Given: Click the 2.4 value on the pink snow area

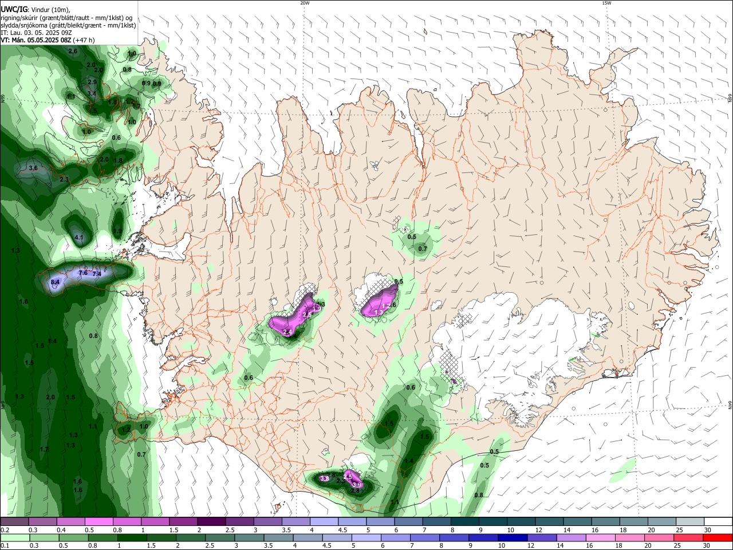Looking at the screenshot, I should coord(287,332).
